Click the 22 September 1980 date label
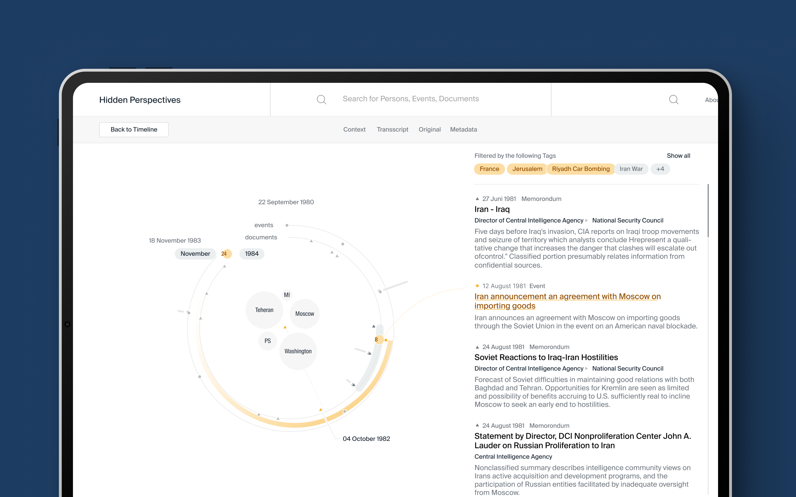This screenshot has height=497, width=796. (286, 202)
